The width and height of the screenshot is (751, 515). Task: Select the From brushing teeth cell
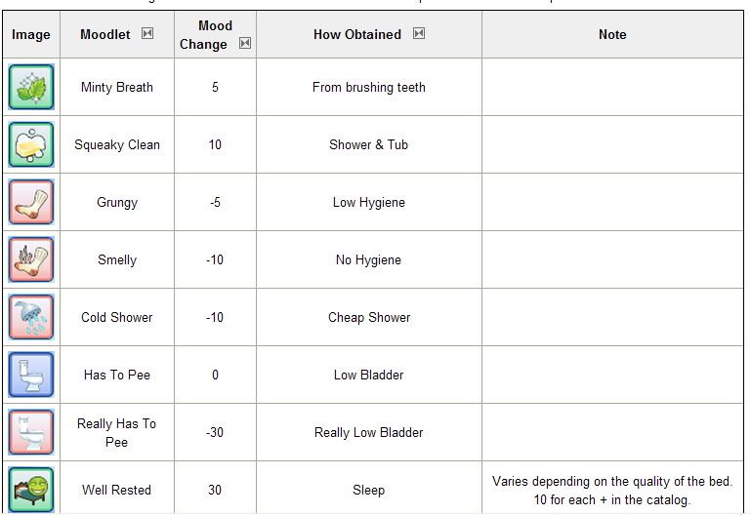pyautogui.click(x=369, y=87)
